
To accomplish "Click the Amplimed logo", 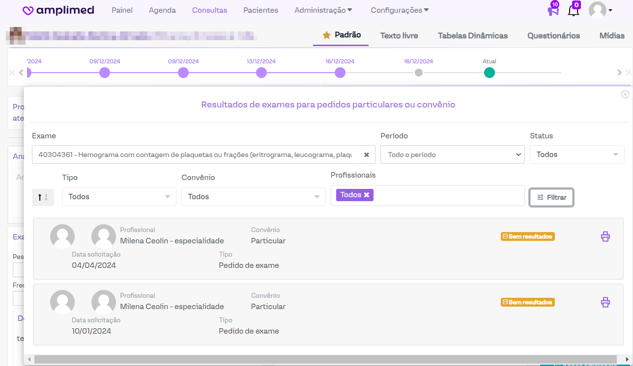I will [58, 10].
